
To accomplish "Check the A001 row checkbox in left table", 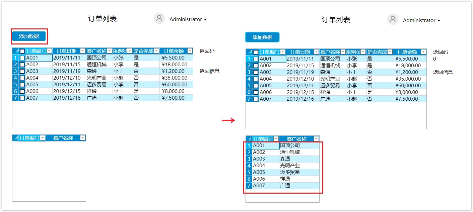I will (22, 58).
